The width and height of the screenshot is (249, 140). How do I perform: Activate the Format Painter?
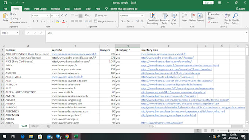[19, 23]
